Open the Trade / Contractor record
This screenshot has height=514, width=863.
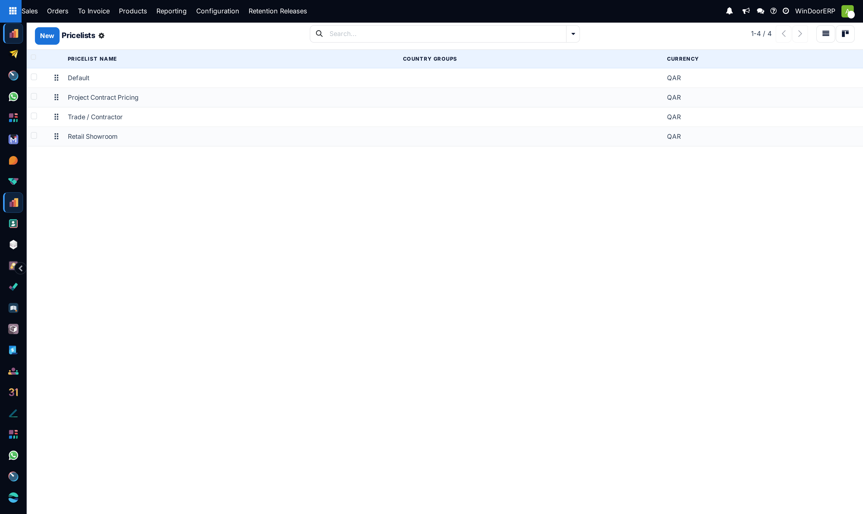point(95,117)
